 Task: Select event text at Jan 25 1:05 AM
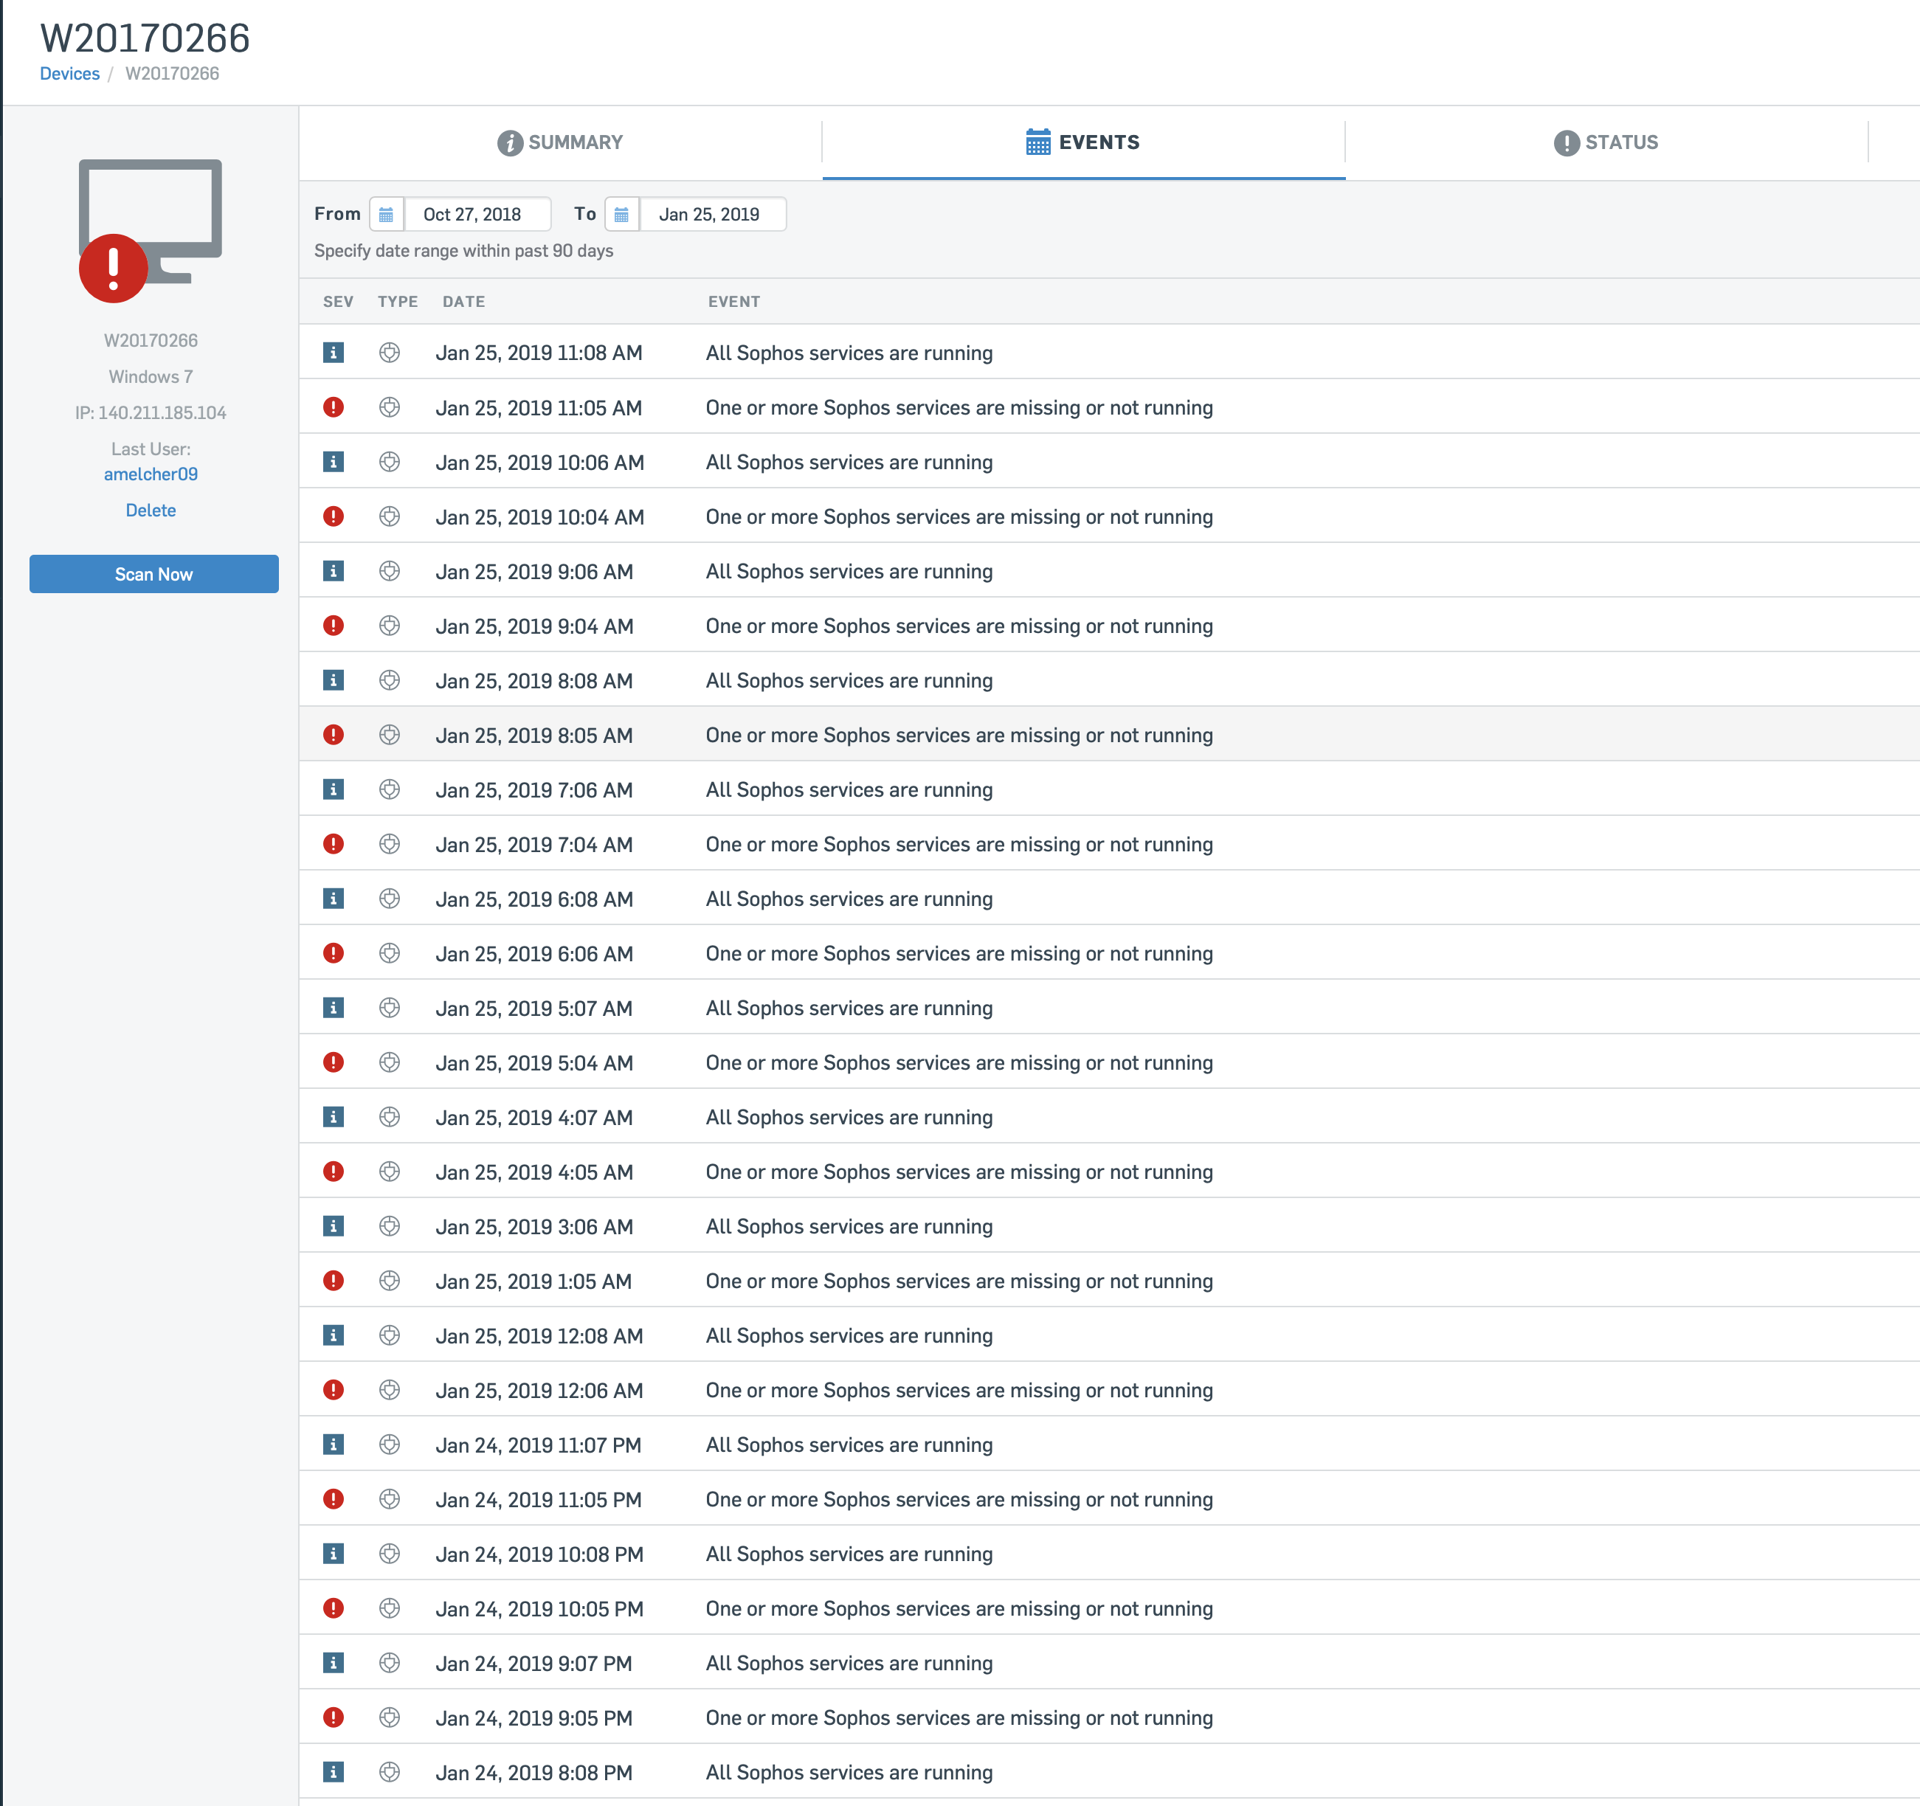point(959,1281)
